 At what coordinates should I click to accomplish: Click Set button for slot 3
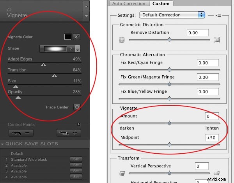pos(76,171)
